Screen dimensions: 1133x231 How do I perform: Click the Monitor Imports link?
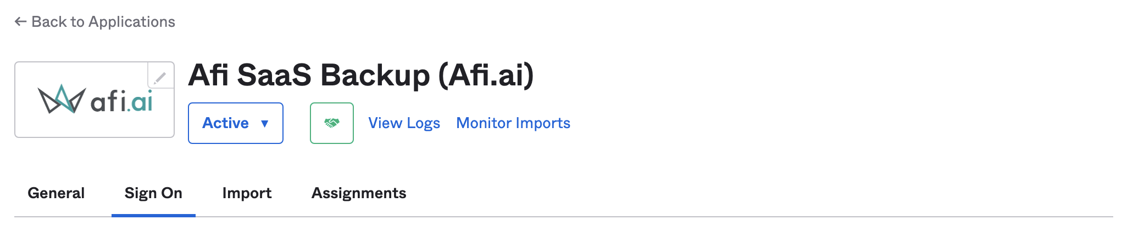(x=513, y=123)
